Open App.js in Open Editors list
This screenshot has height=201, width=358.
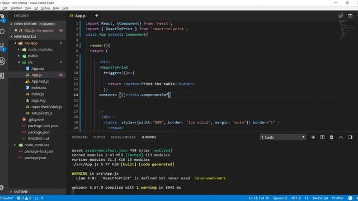36,30
